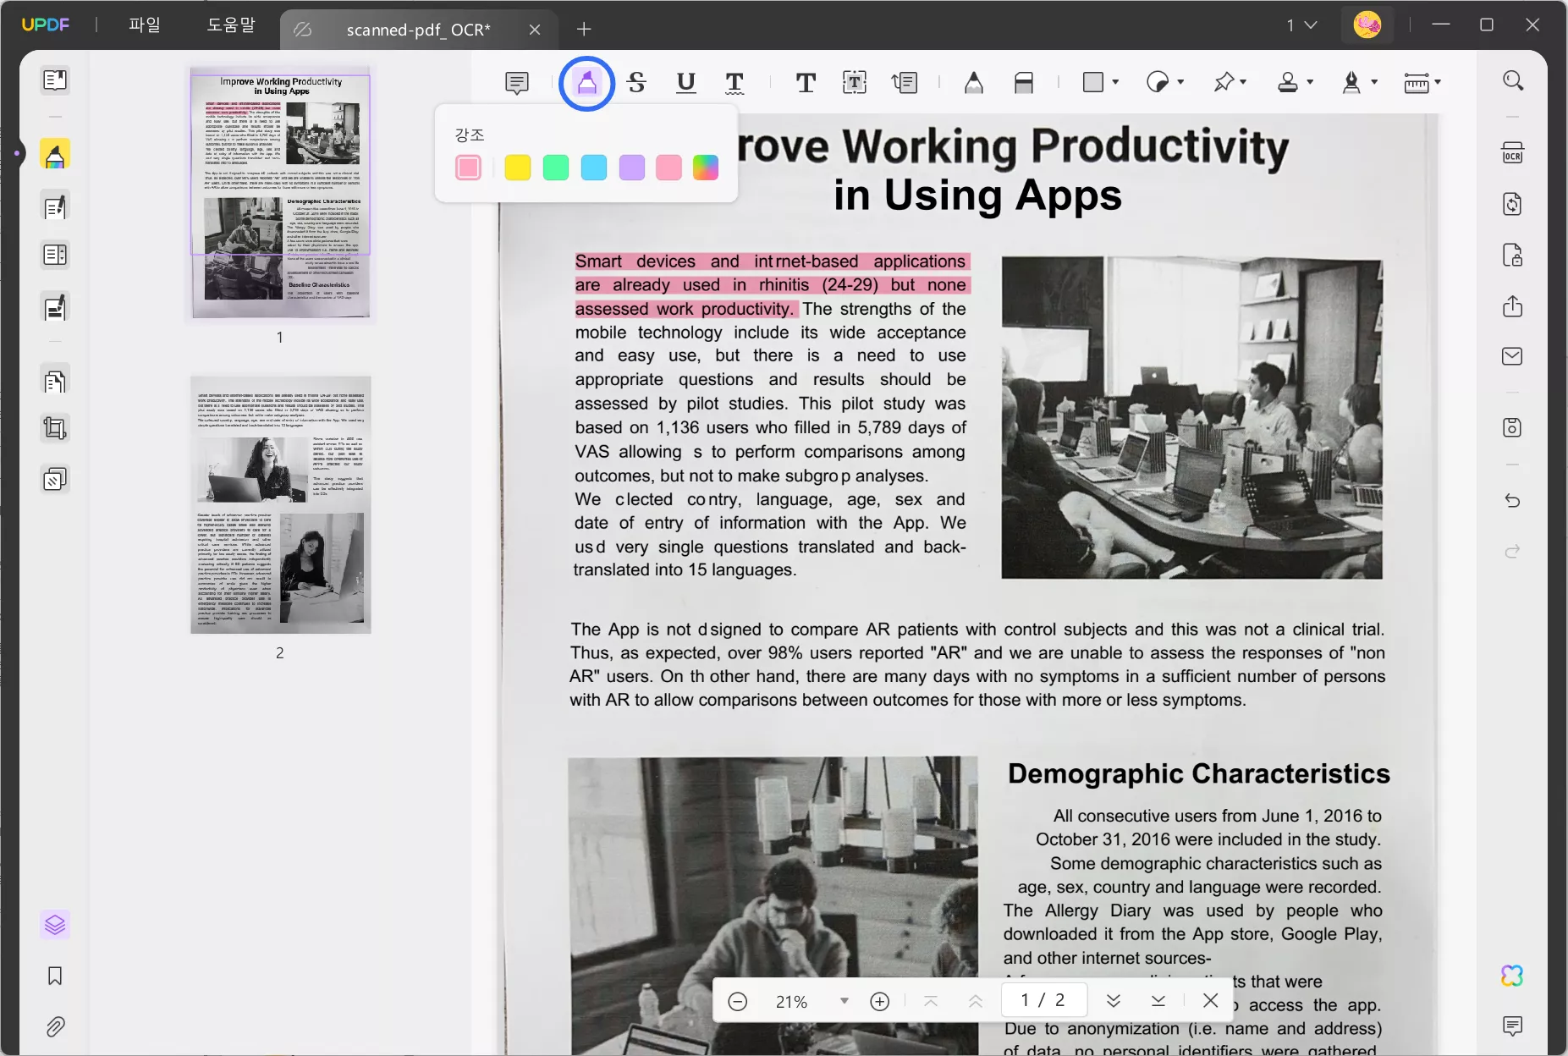This screenshot has height=1056, width=1568.
Task: Toggle the layers panel button
Action: pos(55,924)
